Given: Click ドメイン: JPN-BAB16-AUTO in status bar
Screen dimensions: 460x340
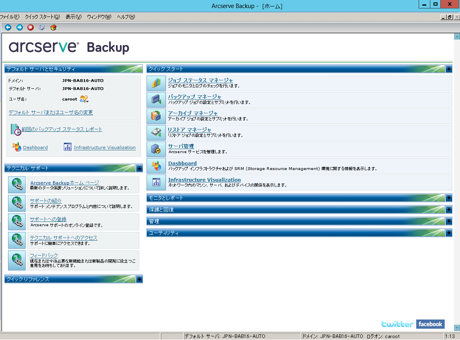Looking at the screenshot, I should [333, 336].
